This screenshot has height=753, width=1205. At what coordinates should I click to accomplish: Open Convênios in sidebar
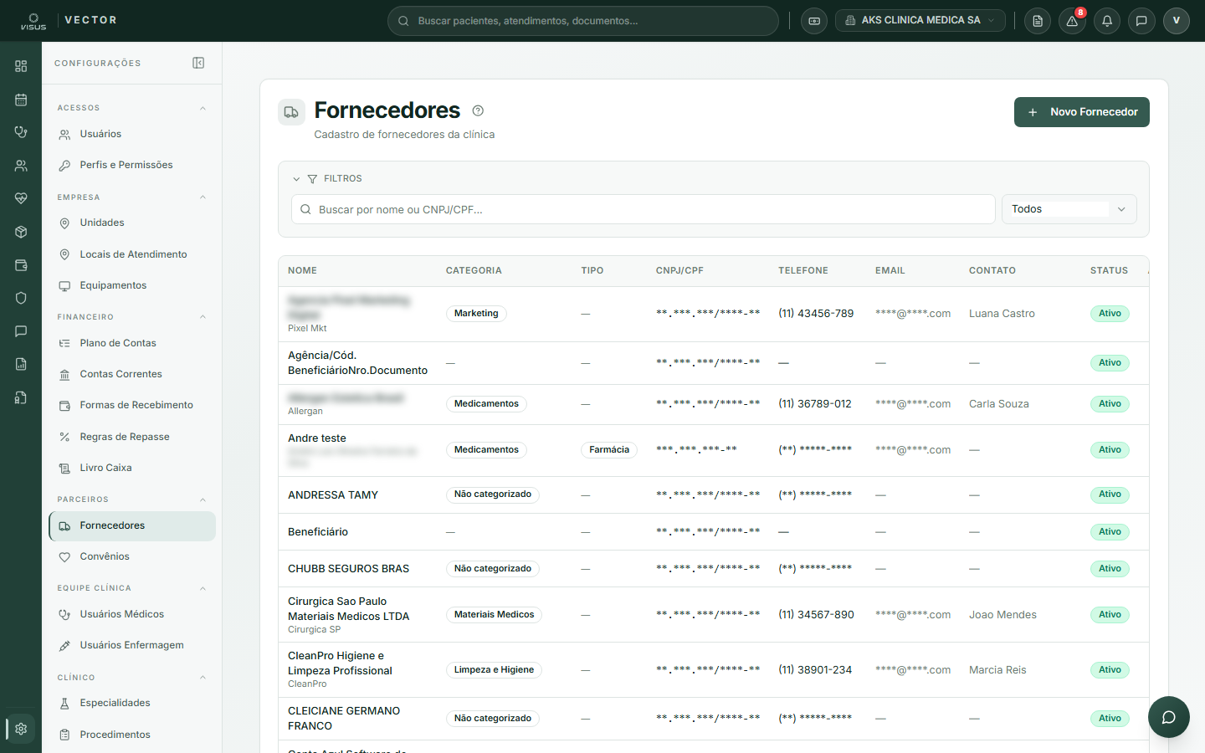[132, 556]
